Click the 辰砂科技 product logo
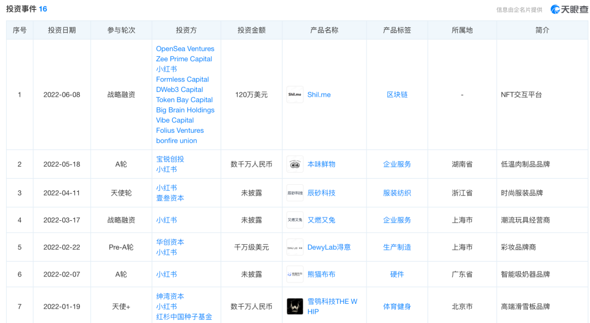The height and width of the screenshot is (323, 590). pos(294,193)
